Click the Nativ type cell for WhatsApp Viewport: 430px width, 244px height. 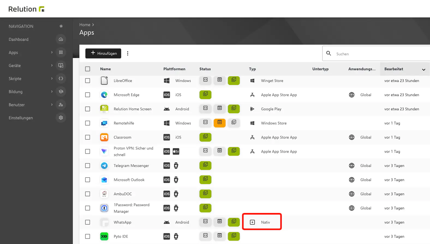tap(262, 222)
